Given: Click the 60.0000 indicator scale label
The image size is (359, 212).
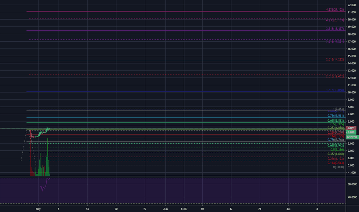Looking at the screenshot, I should coord(352,184).
